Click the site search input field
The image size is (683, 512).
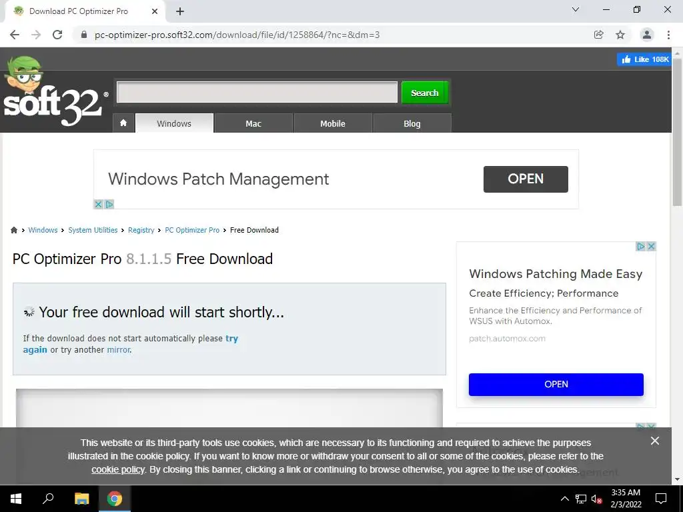point(257,92)
